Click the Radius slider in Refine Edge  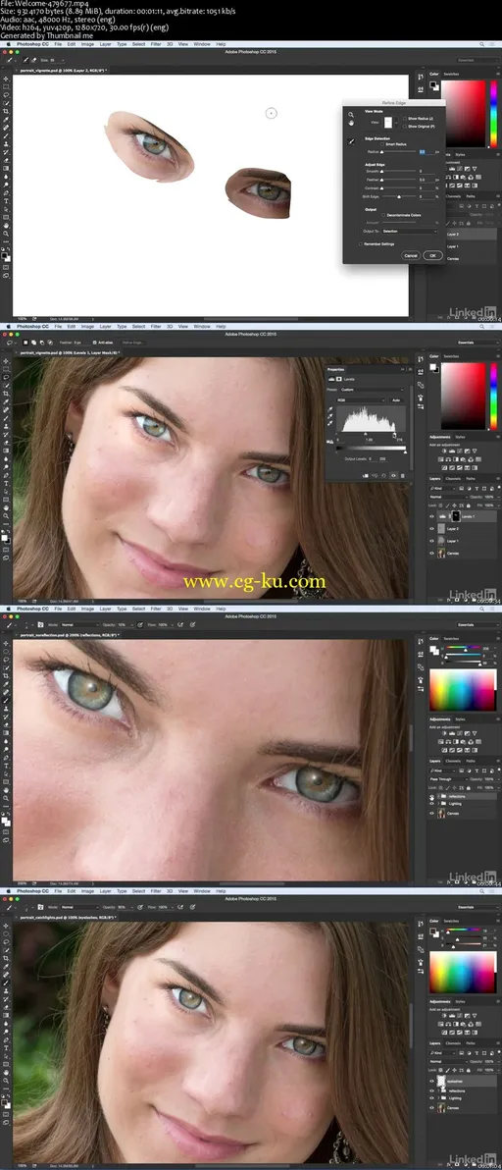[x=399, y=151]
